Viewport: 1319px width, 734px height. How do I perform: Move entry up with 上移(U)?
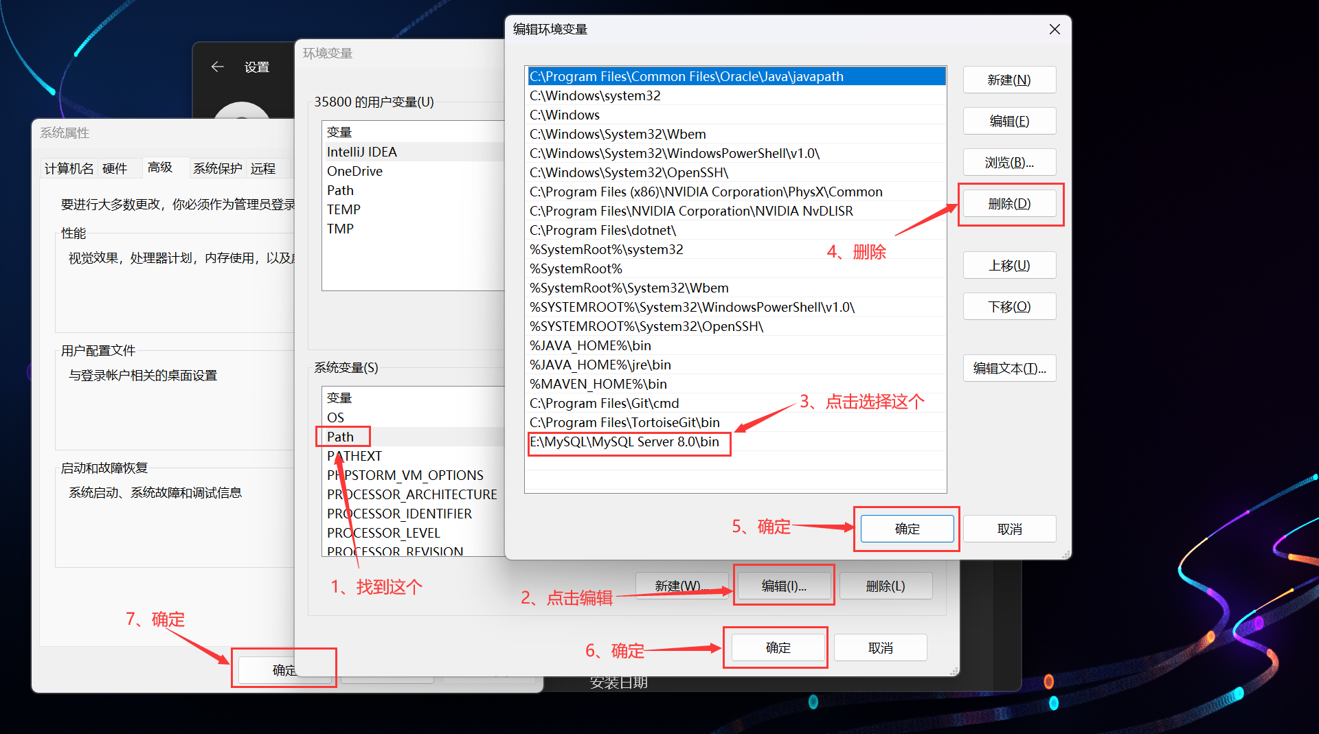[1009, 265]
